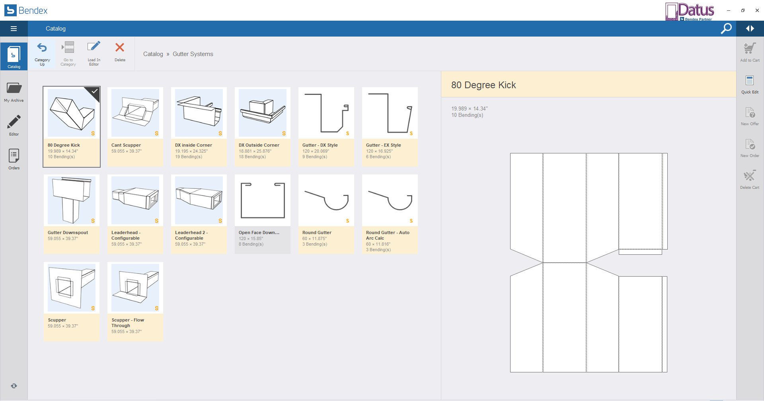Click Load In Editor icon

(94, 47)
